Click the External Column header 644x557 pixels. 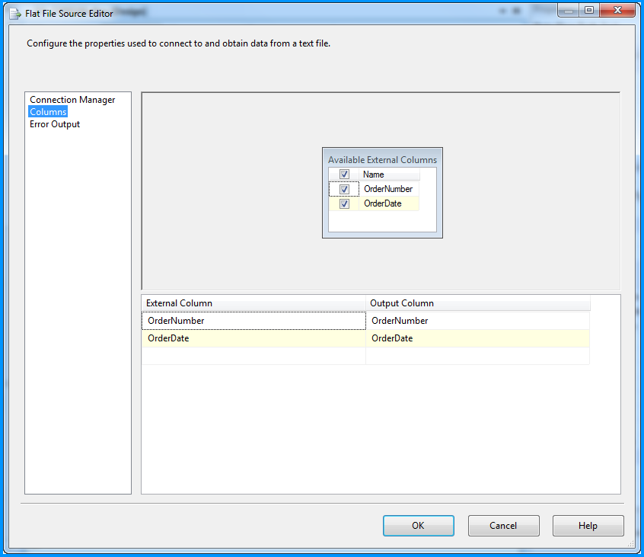pyautogui.click(x=253, y=303)
